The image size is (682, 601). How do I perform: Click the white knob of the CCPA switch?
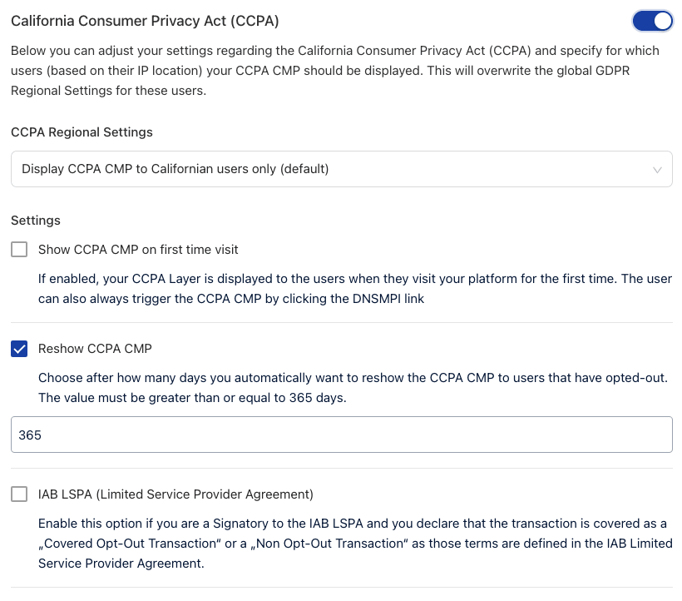(x=662, y=20)
